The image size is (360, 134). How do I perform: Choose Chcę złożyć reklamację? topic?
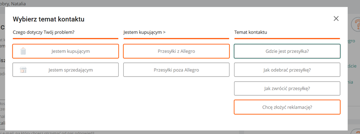click(287, 107)
